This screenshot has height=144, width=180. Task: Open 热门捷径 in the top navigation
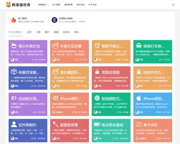coord(57,5)
